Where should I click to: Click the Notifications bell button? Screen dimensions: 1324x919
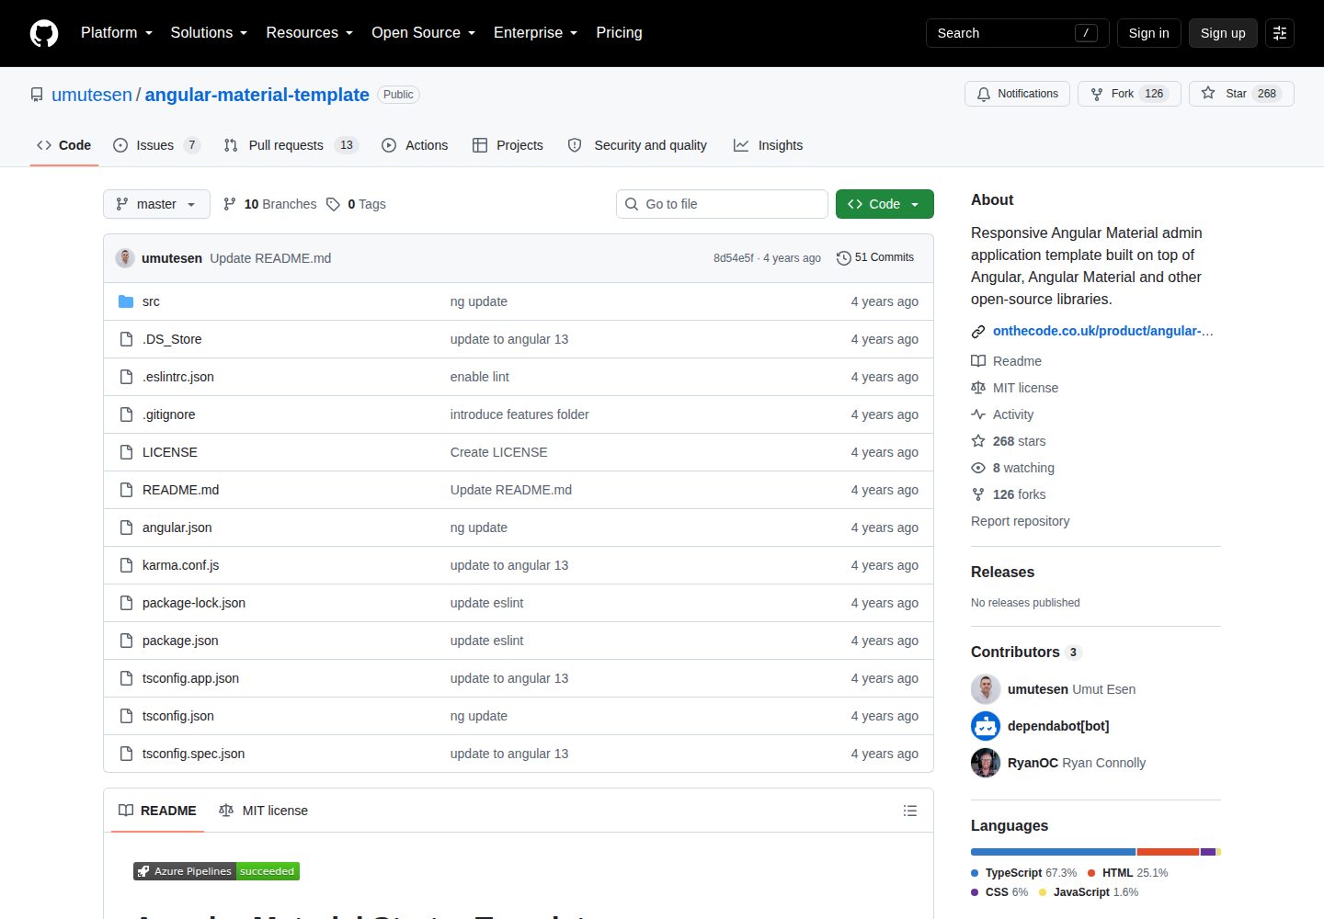click(x=1017, y=94)
